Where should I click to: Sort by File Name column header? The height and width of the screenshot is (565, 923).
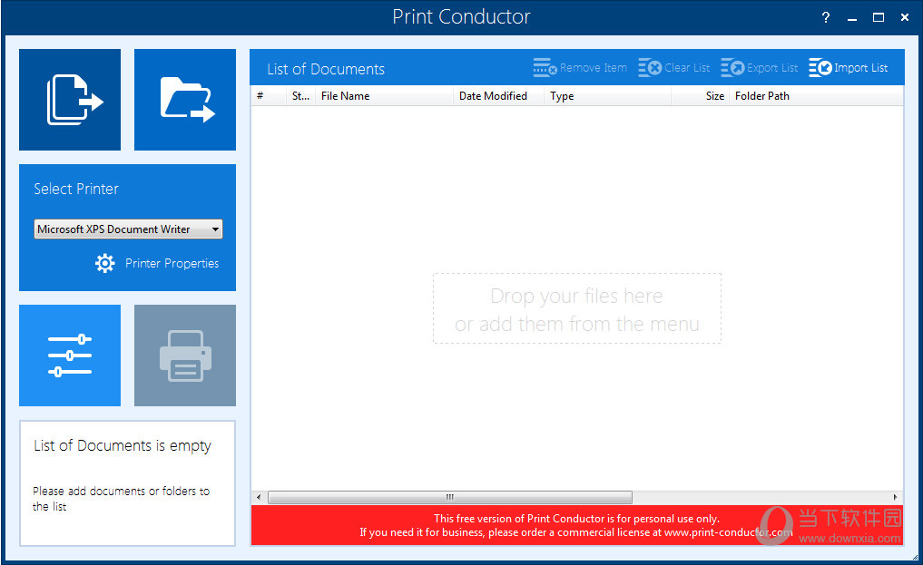coord(385,96)
